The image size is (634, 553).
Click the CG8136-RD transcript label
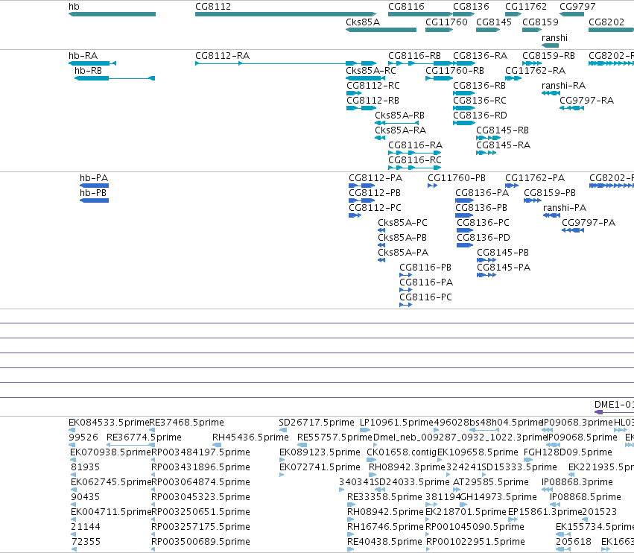[x=480, y=116]
